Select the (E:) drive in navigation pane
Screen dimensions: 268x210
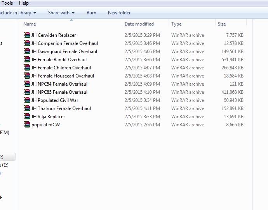(4, 165)
